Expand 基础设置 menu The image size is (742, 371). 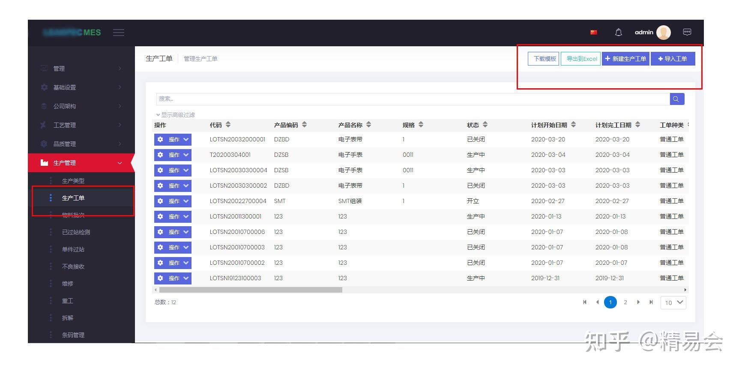[x=81, y=87]
